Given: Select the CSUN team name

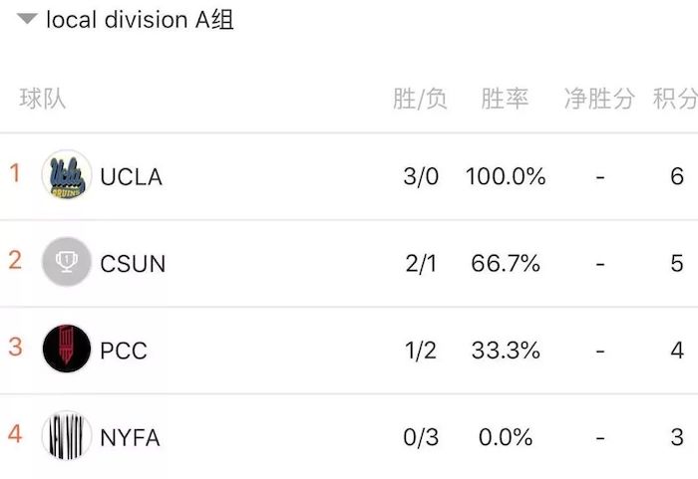Looking at the screenshot, I should point(133,264).
